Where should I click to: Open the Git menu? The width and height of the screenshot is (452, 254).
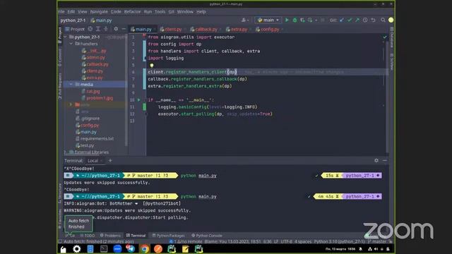[171, 11]
